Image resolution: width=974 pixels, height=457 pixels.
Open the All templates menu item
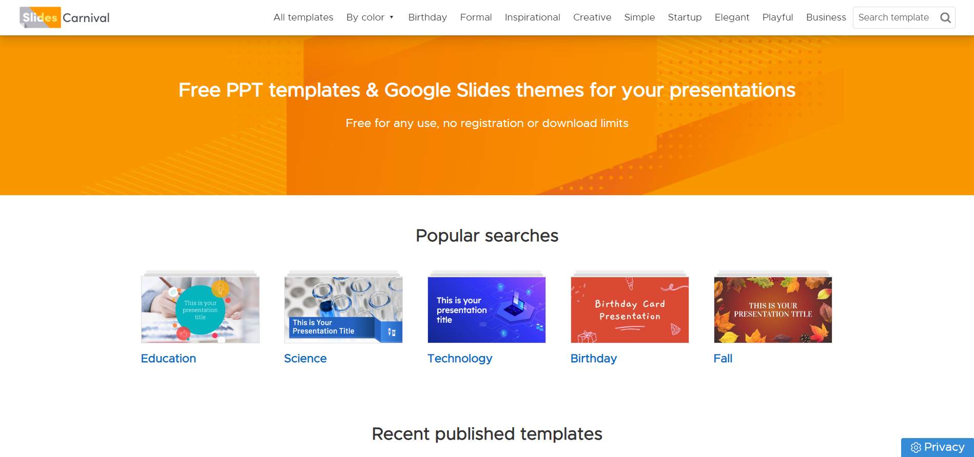[303, 17]
